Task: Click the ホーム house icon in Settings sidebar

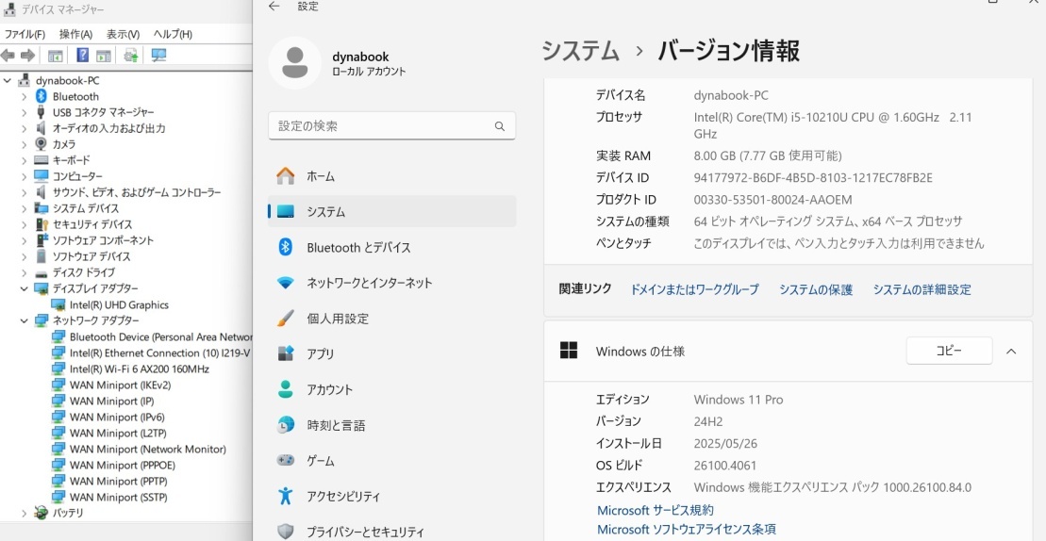Action: [286, 176]
